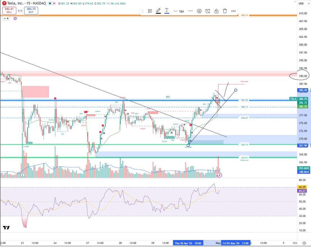This screenshot has height=247, width=311.
Task: Click the 382.73 BUY button
Action: tap(31, 10)
